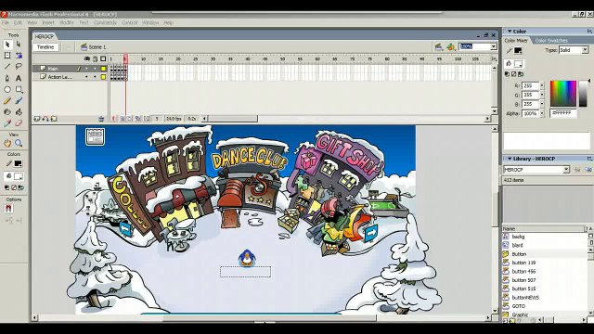Open the Insert menu
This screenshot has width=594, height=334.
pos(48,22)
